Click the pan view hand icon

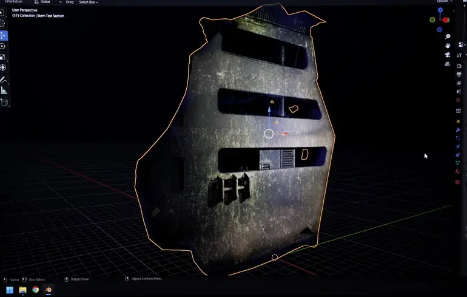pos(447,46)
